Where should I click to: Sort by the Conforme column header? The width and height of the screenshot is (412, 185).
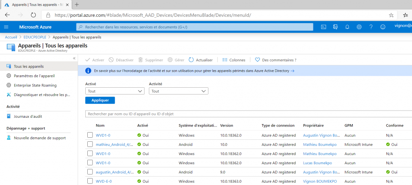(395, 125)
